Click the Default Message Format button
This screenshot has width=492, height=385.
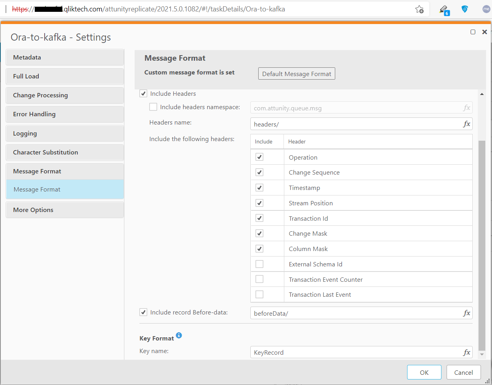click(x=297, y=74)
